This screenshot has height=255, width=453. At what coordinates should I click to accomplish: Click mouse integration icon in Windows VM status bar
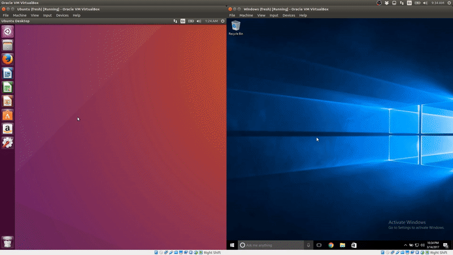pos(422,252)
